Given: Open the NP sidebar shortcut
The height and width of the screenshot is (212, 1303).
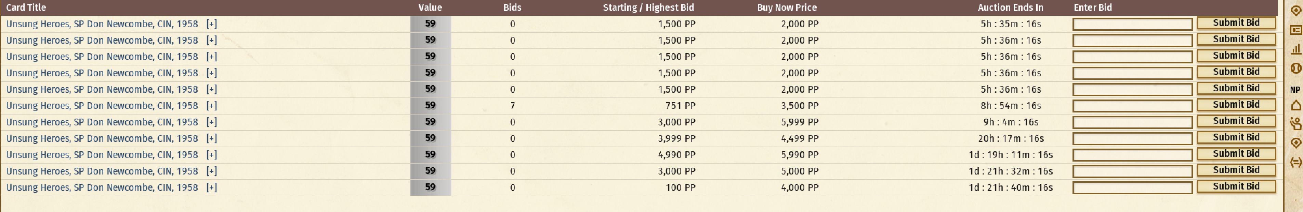Looking at the screenshot, I should [x=1295, y=90].
